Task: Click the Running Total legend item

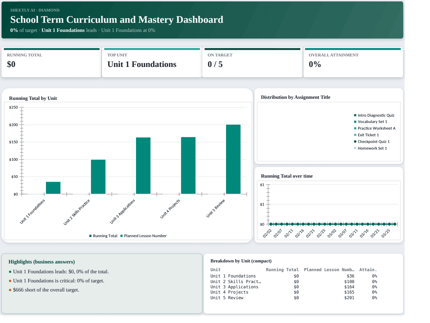Action: pos(103,236)
